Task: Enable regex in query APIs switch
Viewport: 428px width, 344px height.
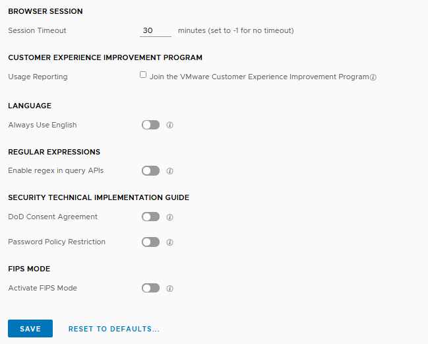Action: (150, 171)
